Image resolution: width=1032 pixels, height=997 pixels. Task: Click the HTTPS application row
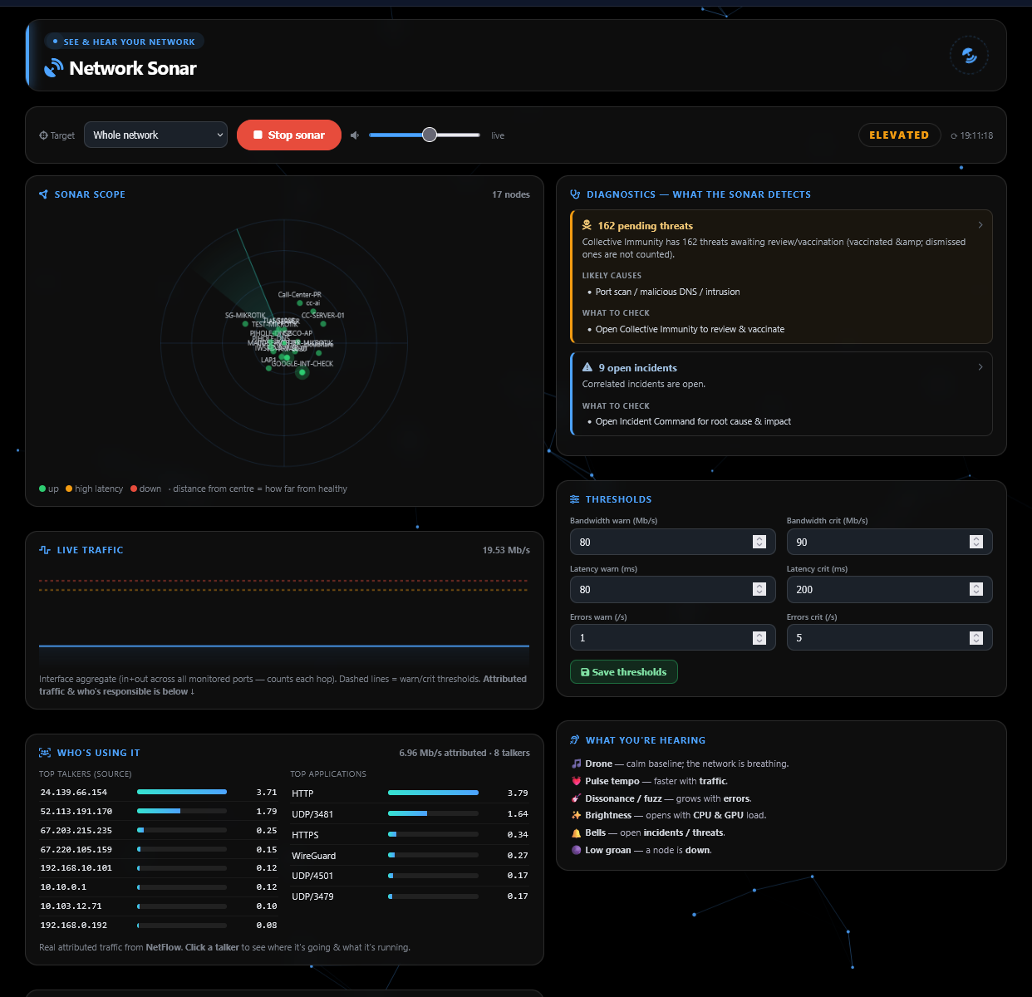coord(410,834)
